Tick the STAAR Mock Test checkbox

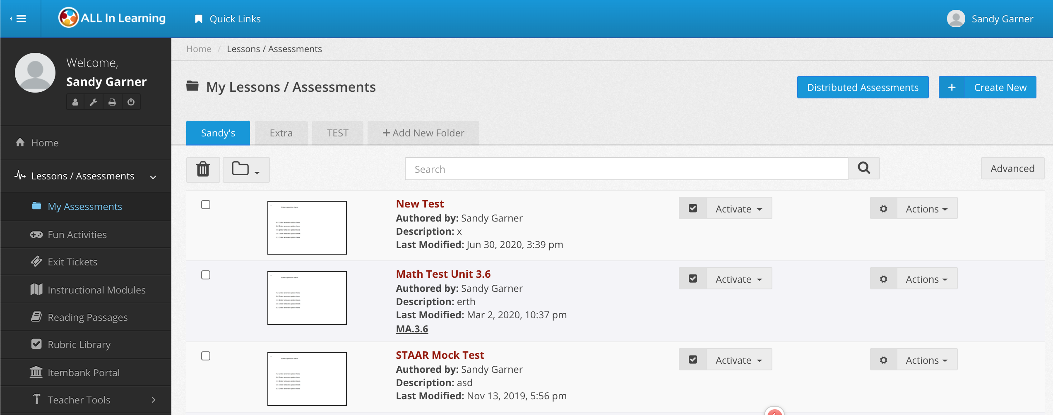click(x=206, y=356)
